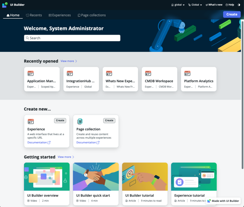The image size is (244, 207).
Task: Click the Page collection icon
Action: click(80, 121)
